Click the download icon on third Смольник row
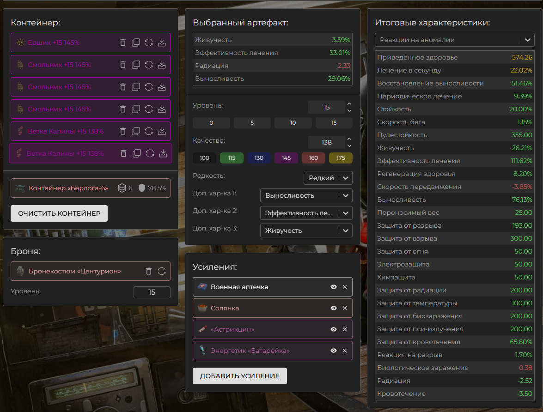Viewport: 543px width, 412px height. point(162,109)
